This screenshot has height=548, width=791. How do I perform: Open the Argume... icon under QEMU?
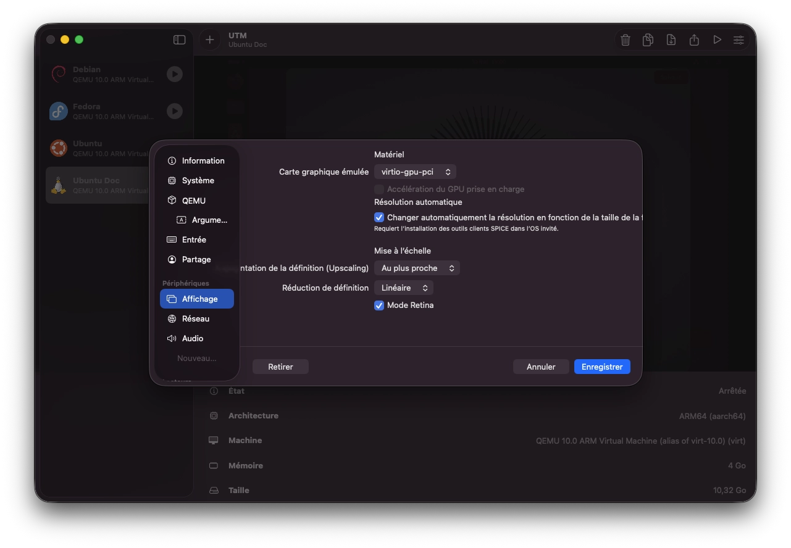[182, 220]
